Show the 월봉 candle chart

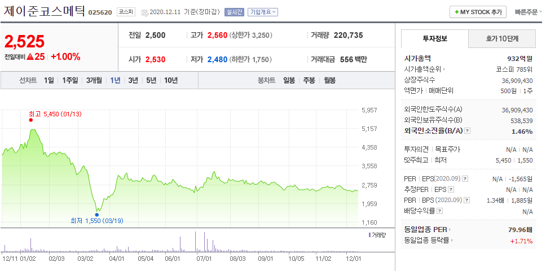pos(330,81)
